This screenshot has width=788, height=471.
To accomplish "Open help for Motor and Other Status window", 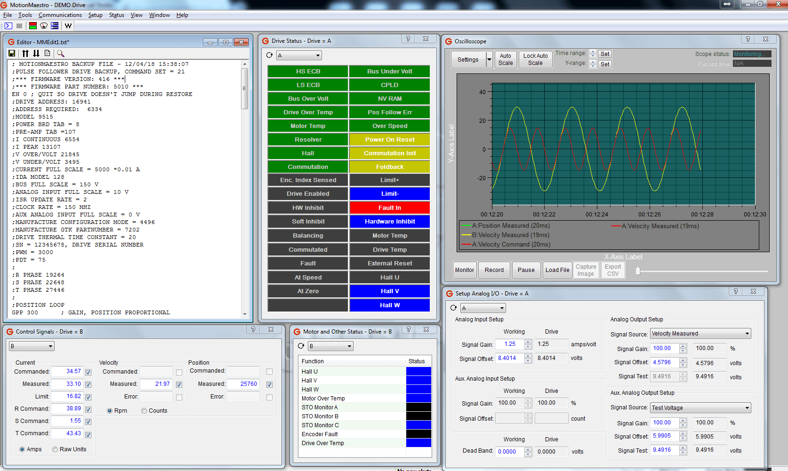I will 409,329.
